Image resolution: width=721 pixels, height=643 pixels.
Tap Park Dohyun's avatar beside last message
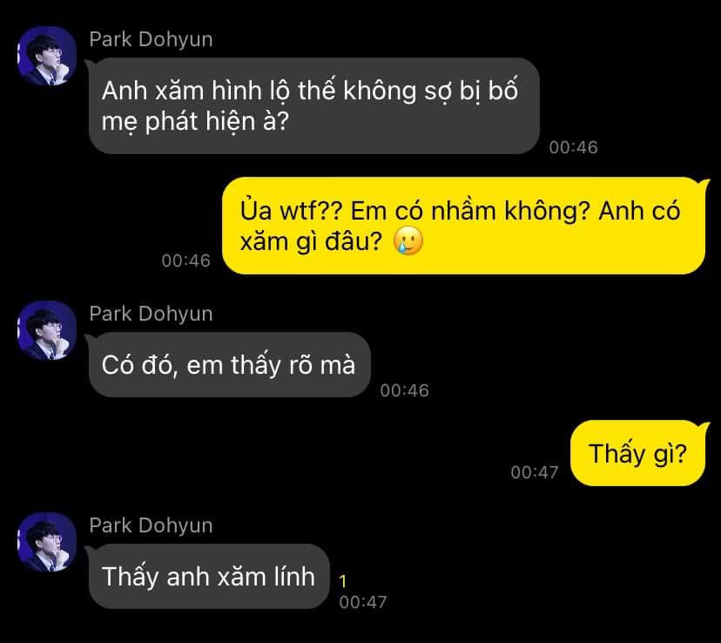coord(47,542)
